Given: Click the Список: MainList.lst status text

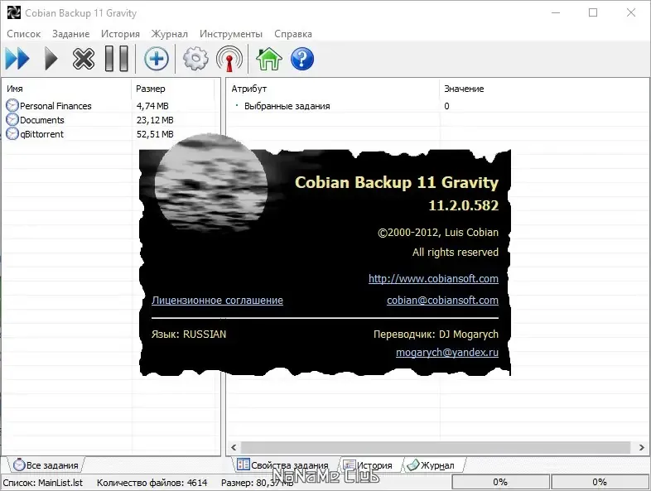Looking at the screenshot, I should pyautogui.click(x=43, y=483).
